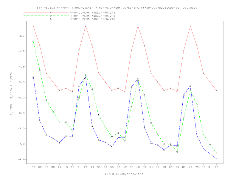Click x-axis tick label 48
This screenshot has width=236, height=182.
tap(138, 167)
